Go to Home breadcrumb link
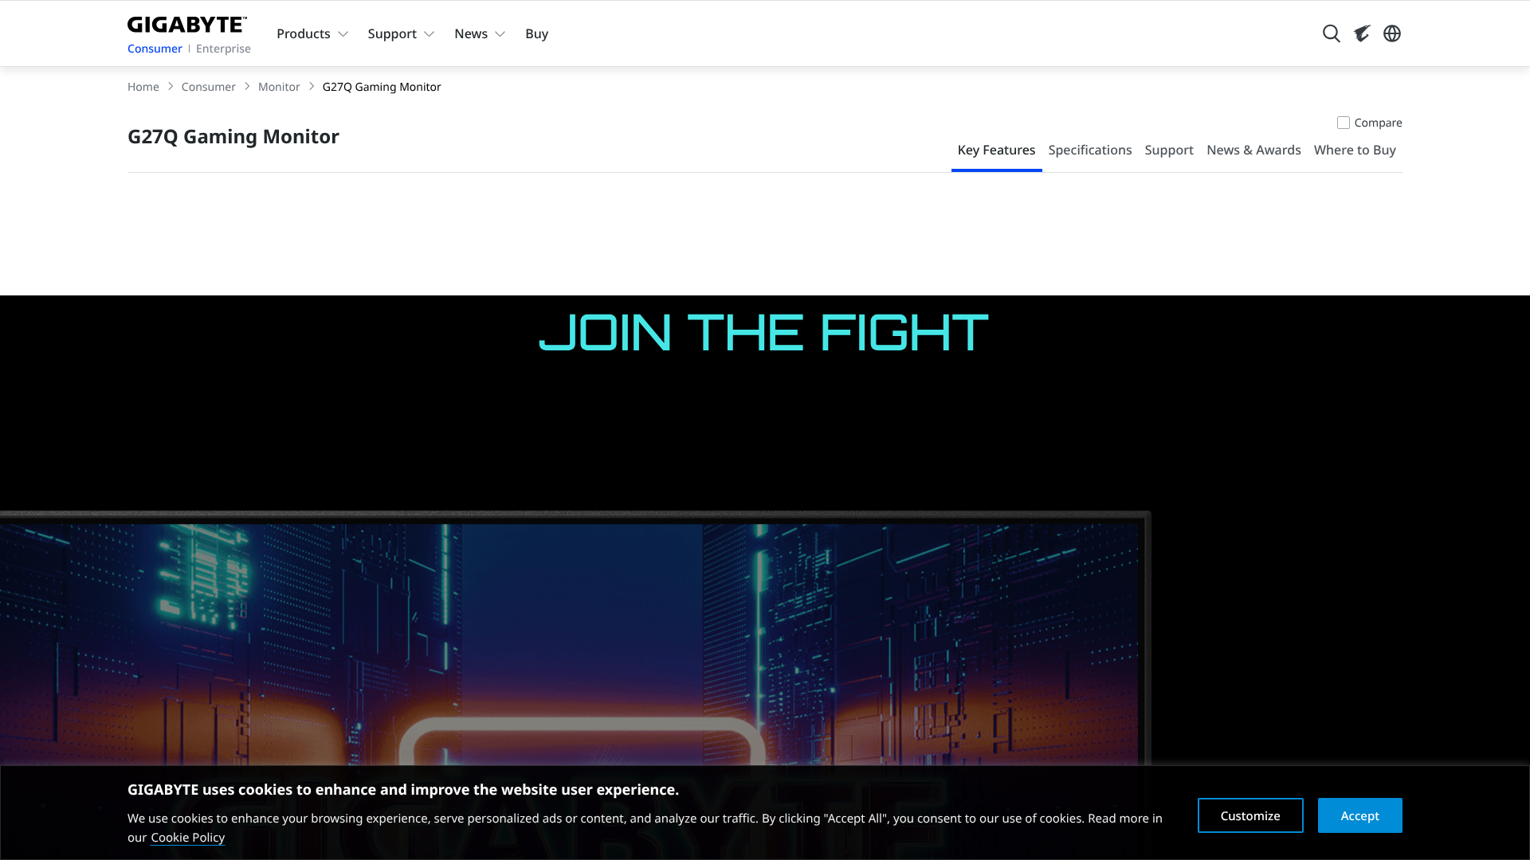Screen dimensions: 1530x860 (x=143, y=87)
